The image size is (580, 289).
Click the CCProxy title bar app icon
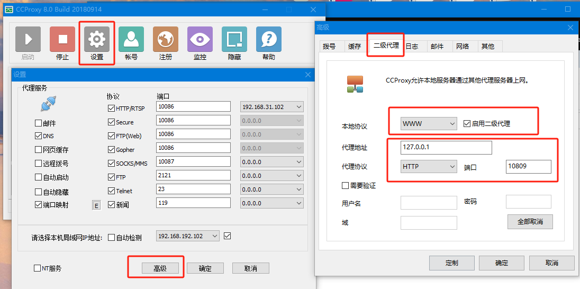[8, 10]
